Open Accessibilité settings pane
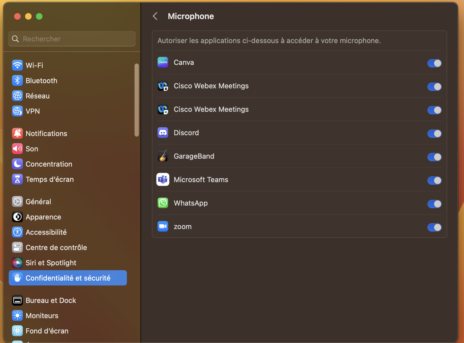The height and width of the screenshot is (343, 464). click(x=46, y=232)
